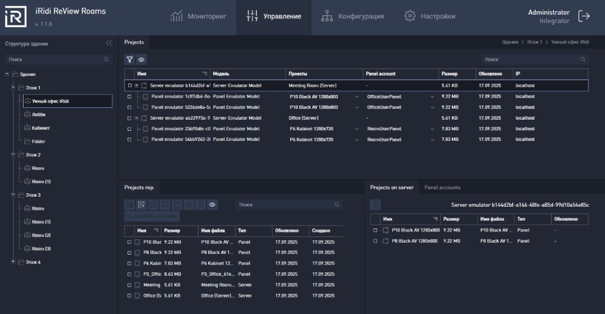Screen dimensions: 605x314
Task: Collapse Server emulator ab22975b row children
Action: (136, 118)
